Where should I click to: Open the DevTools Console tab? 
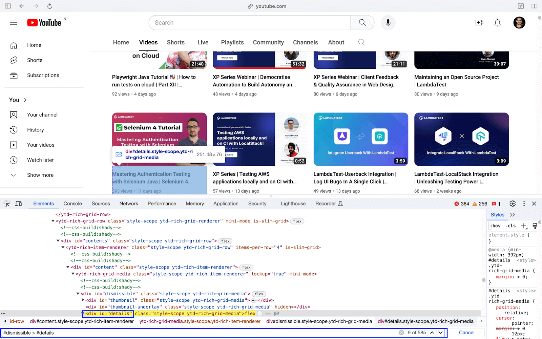point(73,204)
